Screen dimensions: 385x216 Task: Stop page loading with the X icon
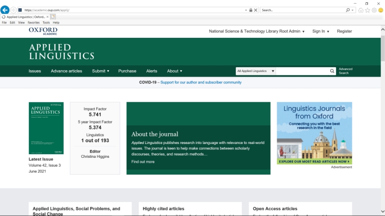(x=256, y=10)
